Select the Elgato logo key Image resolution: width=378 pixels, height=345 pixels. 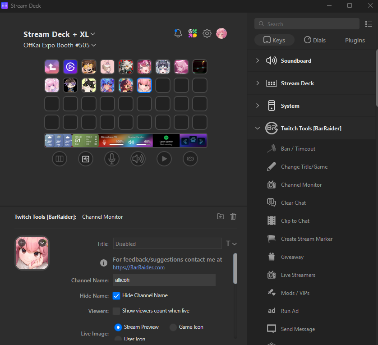click(x=70, y=67)
